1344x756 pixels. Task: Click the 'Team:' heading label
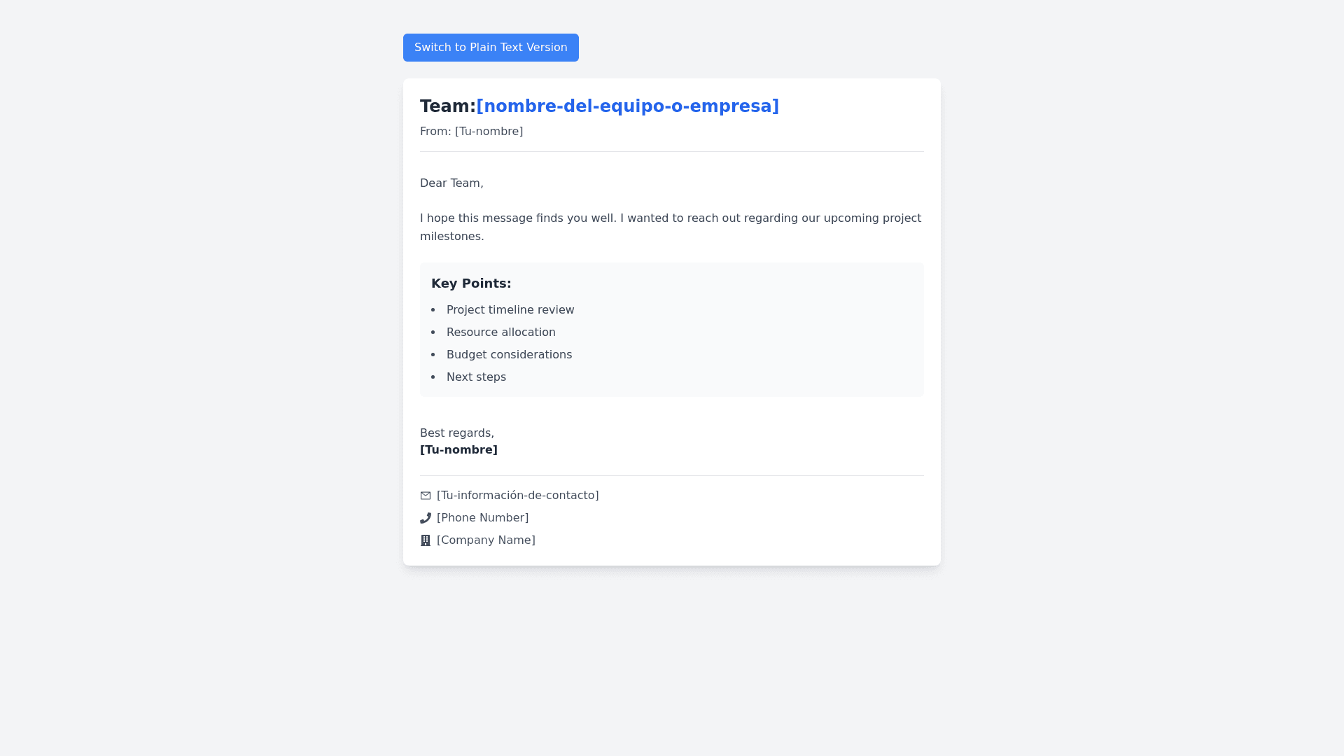click(x=447, y=106)
